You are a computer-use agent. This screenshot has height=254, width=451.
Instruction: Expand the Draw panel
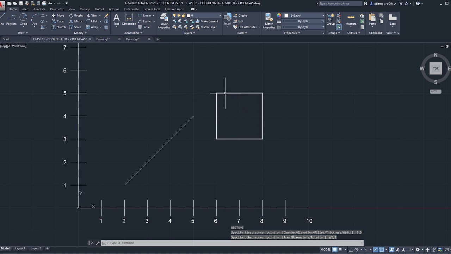pos(23,33)
